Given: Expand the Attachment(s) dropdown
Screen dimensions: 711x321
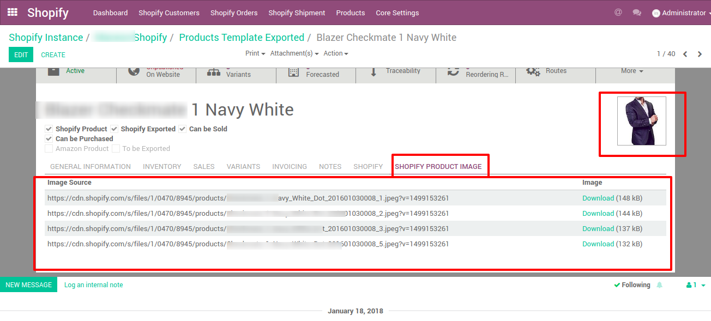Looking at the screenshot, I should 294,53.
